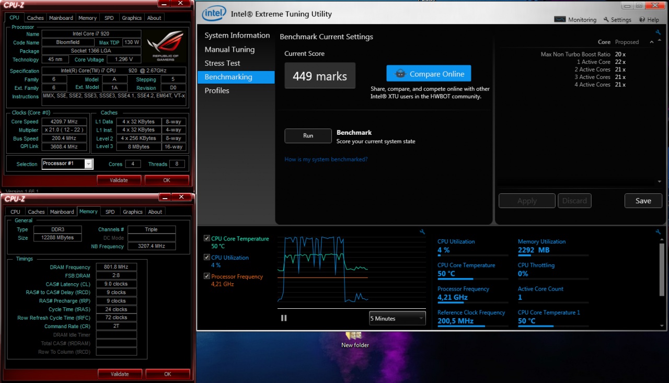The width and height of the screenshot is (669, 383).
Task: Open Manual Tuning in the XTU sidebar
Action: click(x=229, y=50)
